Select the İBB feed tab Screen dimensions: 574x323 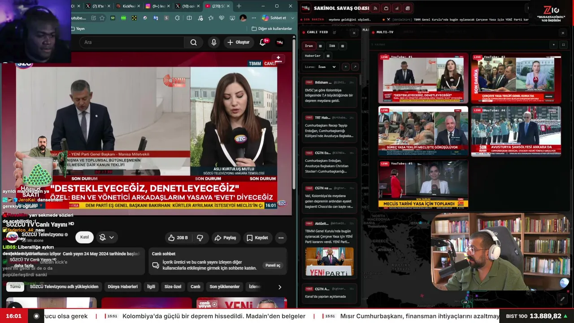[x=332, y=46]
